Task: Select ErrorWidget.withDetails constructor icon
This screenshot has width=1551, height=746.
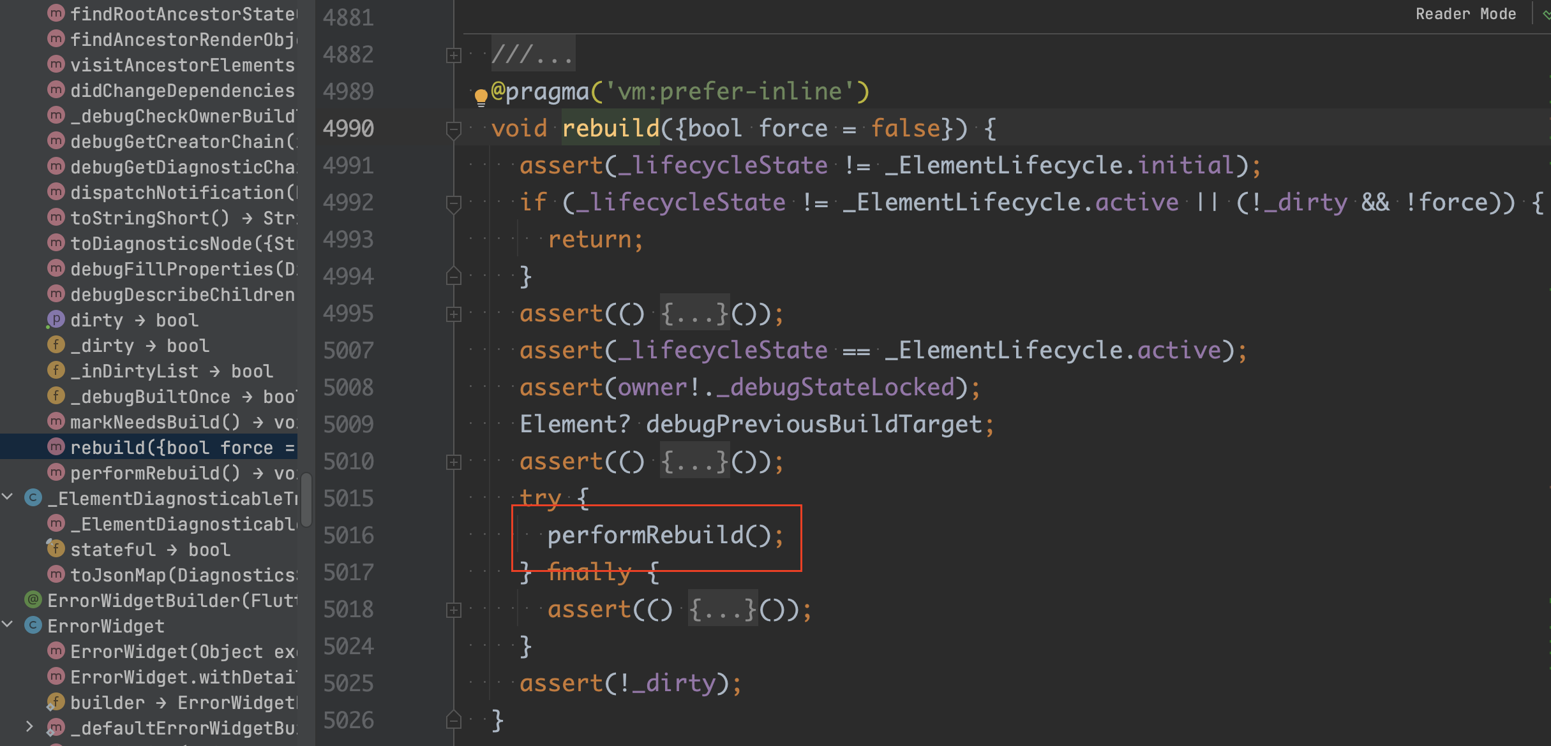Action: click(x=56, y=676)
